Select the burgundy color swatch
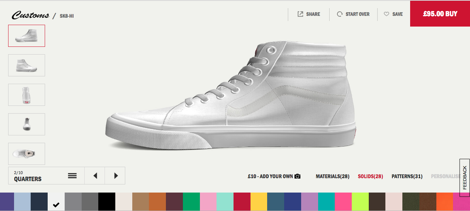This screenshot has height=211, width=470. pyautogui.click(x=174, y=202)
